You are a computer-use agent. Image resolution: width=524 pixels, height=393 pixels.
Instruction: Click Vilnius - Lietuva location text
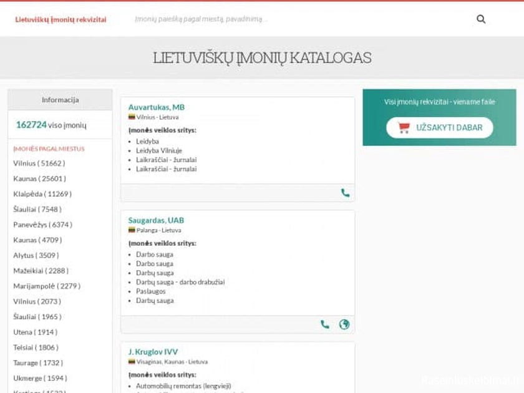pyautogui.click(x=157, y=117)
